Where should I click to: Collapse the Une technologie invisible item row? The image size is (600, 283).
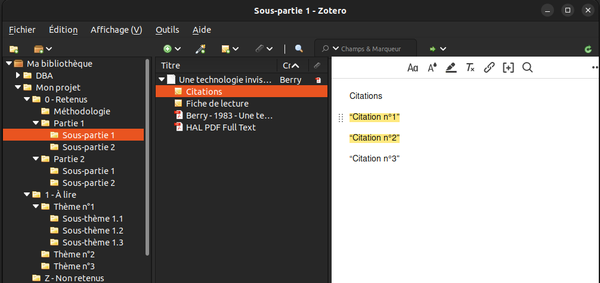162,80
